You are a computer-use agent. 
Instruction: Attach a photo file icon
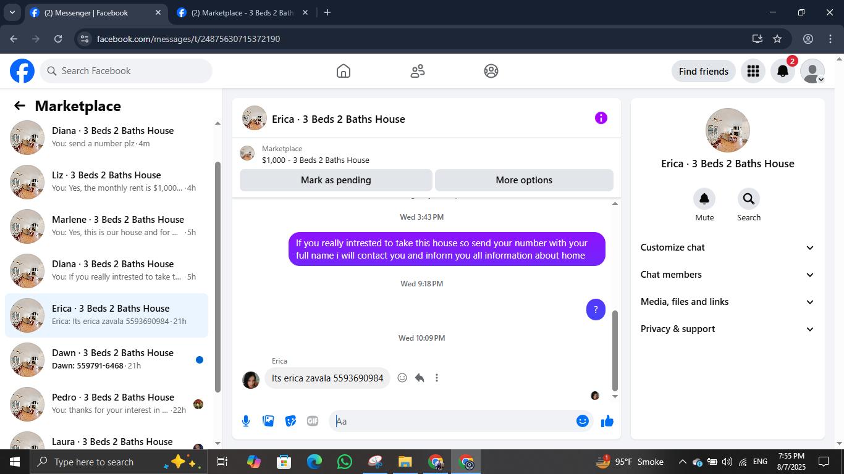[268, 421]
